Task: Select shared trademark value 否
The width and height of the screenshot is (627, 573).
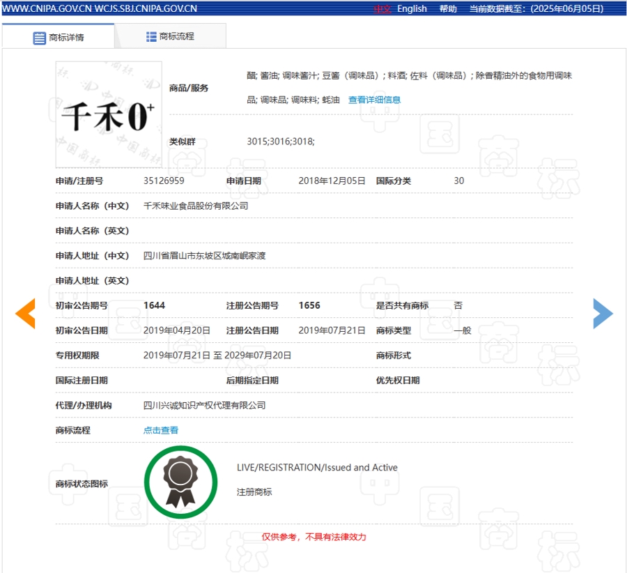Action: tap(458, 305)
